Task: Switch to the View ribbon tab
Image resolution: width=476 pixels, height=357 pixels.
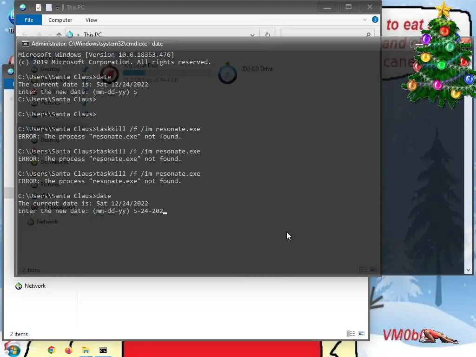Action: (x=91, y=20)
